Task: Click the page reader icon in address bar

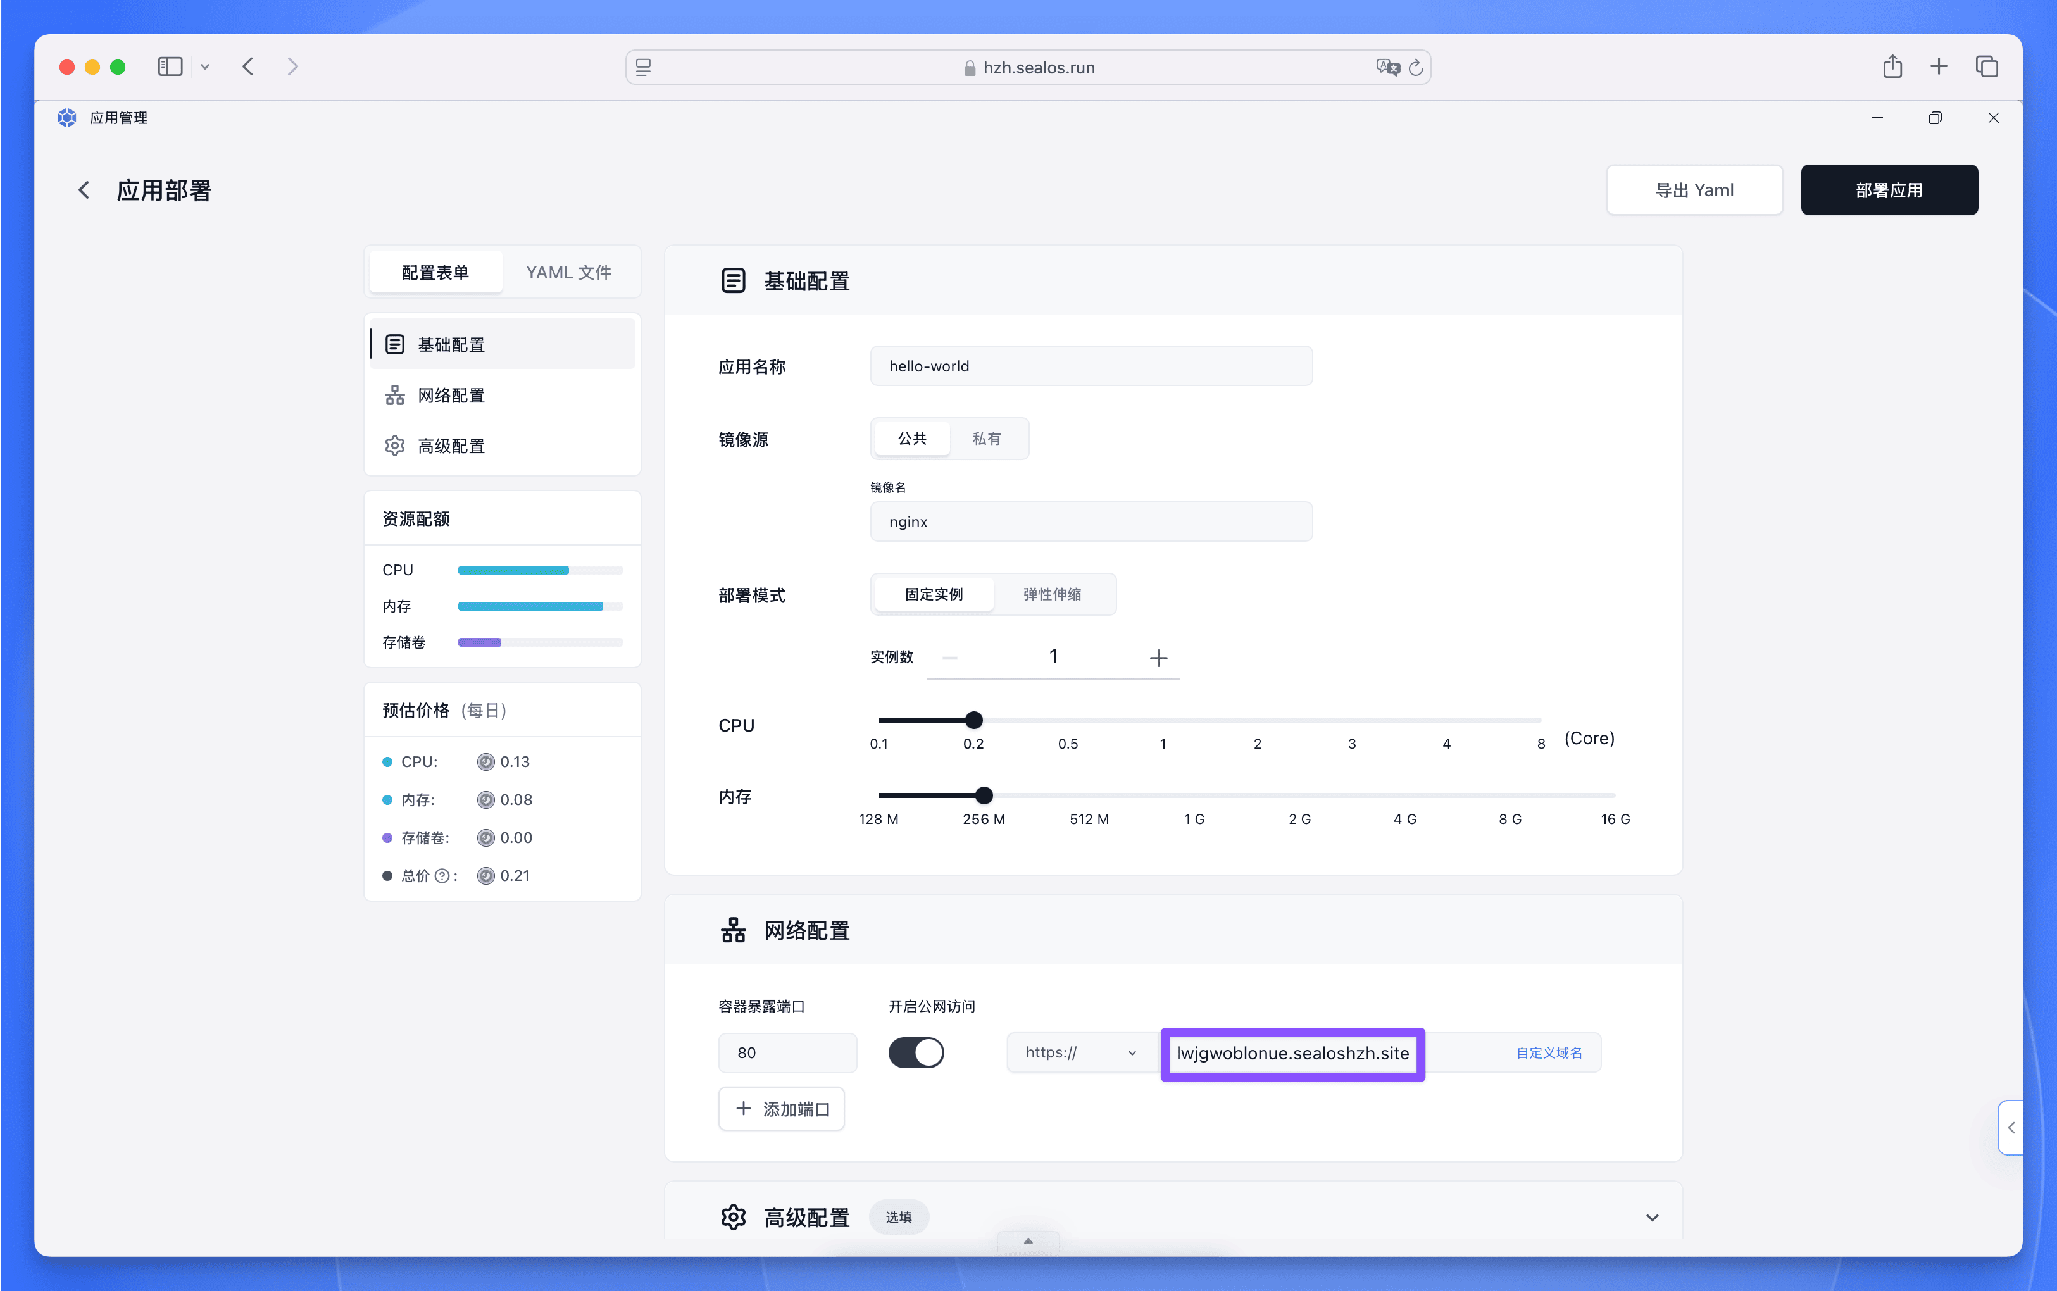Action: [x=644, y=68]
